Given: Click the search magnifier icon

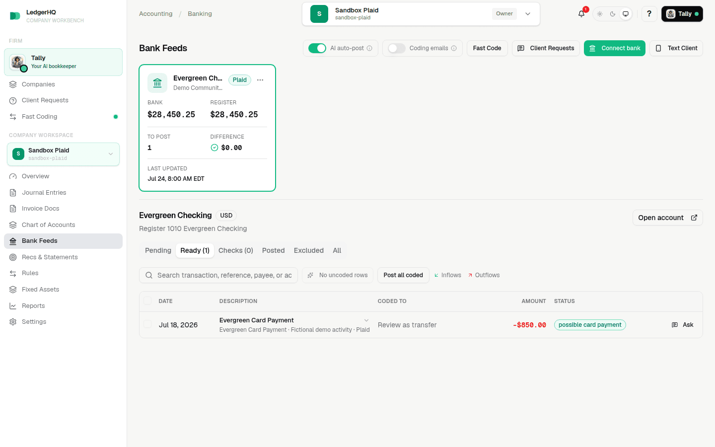Looking at the screenshot, I should tap(149, 275).
